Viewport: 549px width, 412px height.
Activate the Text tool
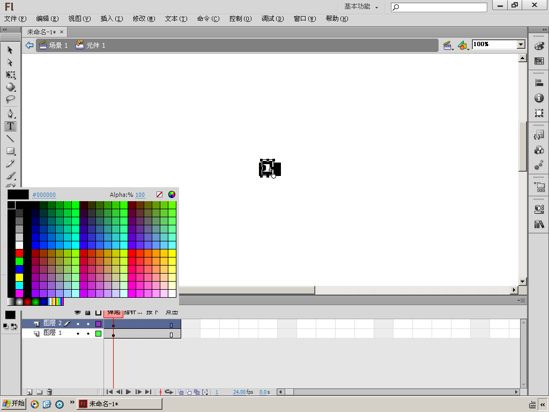[x=11, y=126]
